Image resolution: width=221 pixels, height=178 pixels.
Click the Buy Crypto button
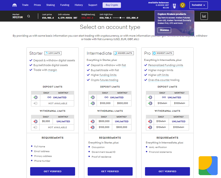tap(112, 5)
